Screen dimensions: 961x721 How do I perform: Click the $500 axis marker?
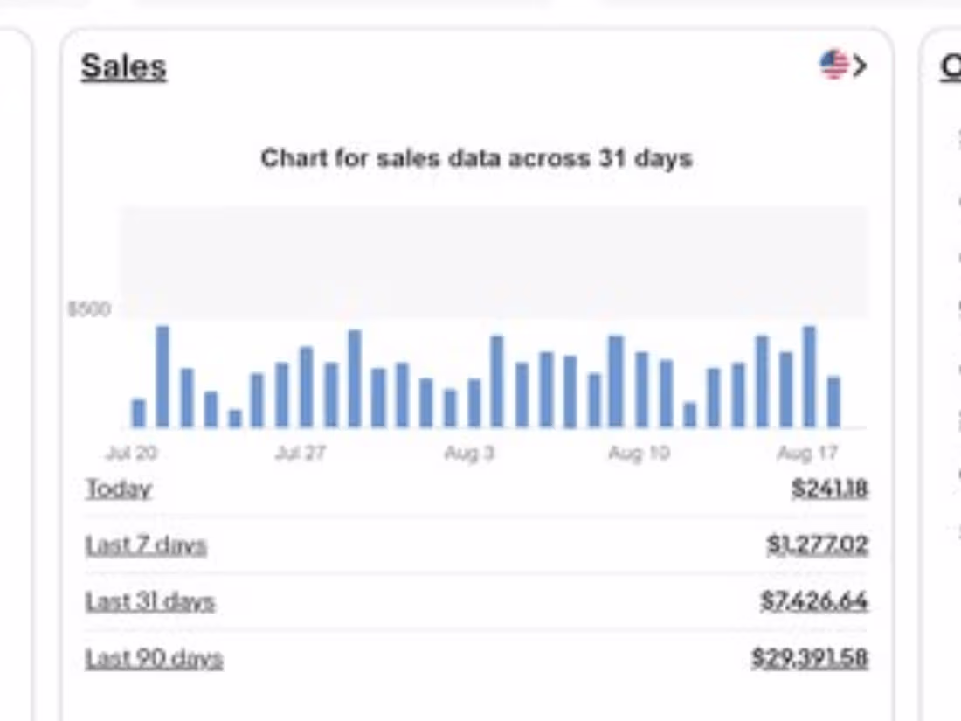(90, 309)
